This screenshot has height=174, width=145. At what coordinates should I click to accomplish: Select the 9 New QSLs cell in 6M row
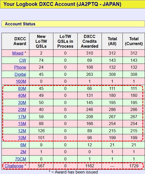tap(41, 145)
